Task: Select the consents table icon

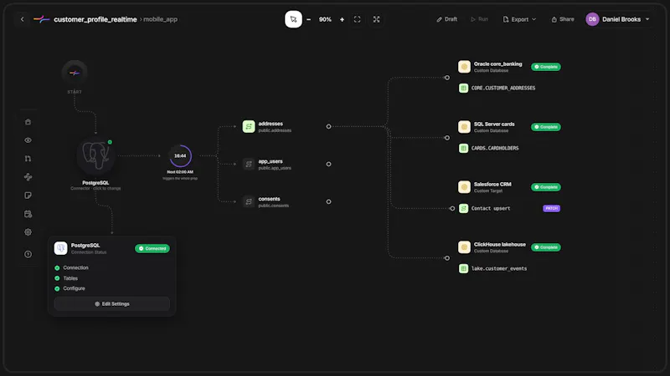Action: point(249,201)
